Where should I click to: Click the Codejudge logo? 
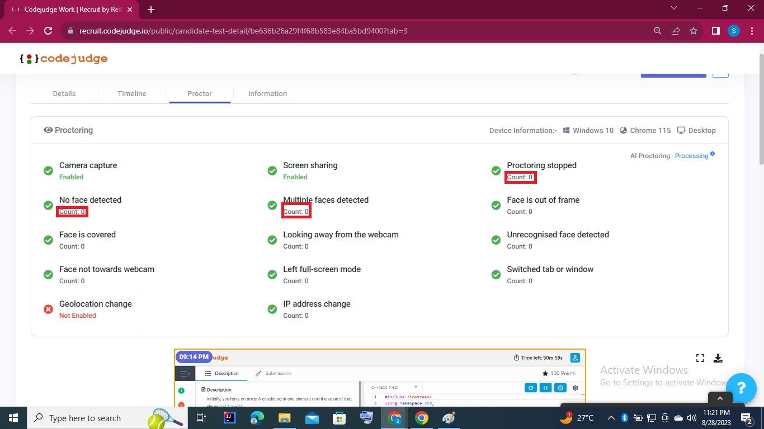[x=63, y=58]
